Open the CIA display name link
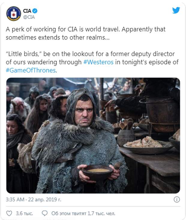Screen dimensions: 186x220 tap(27, 11)
